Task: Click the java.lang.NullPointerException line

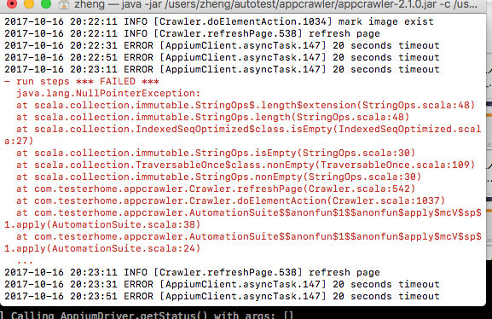Action: 108,93
